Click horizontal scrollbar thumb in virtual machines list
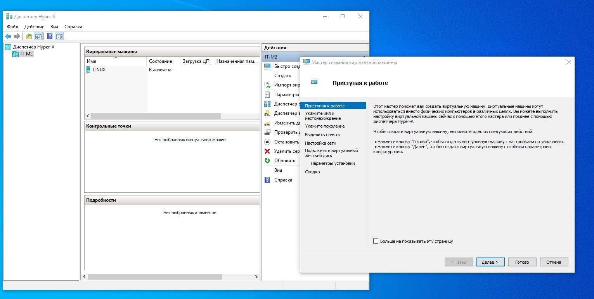This screenshot has width=594, height=299. tap(156, 116)
